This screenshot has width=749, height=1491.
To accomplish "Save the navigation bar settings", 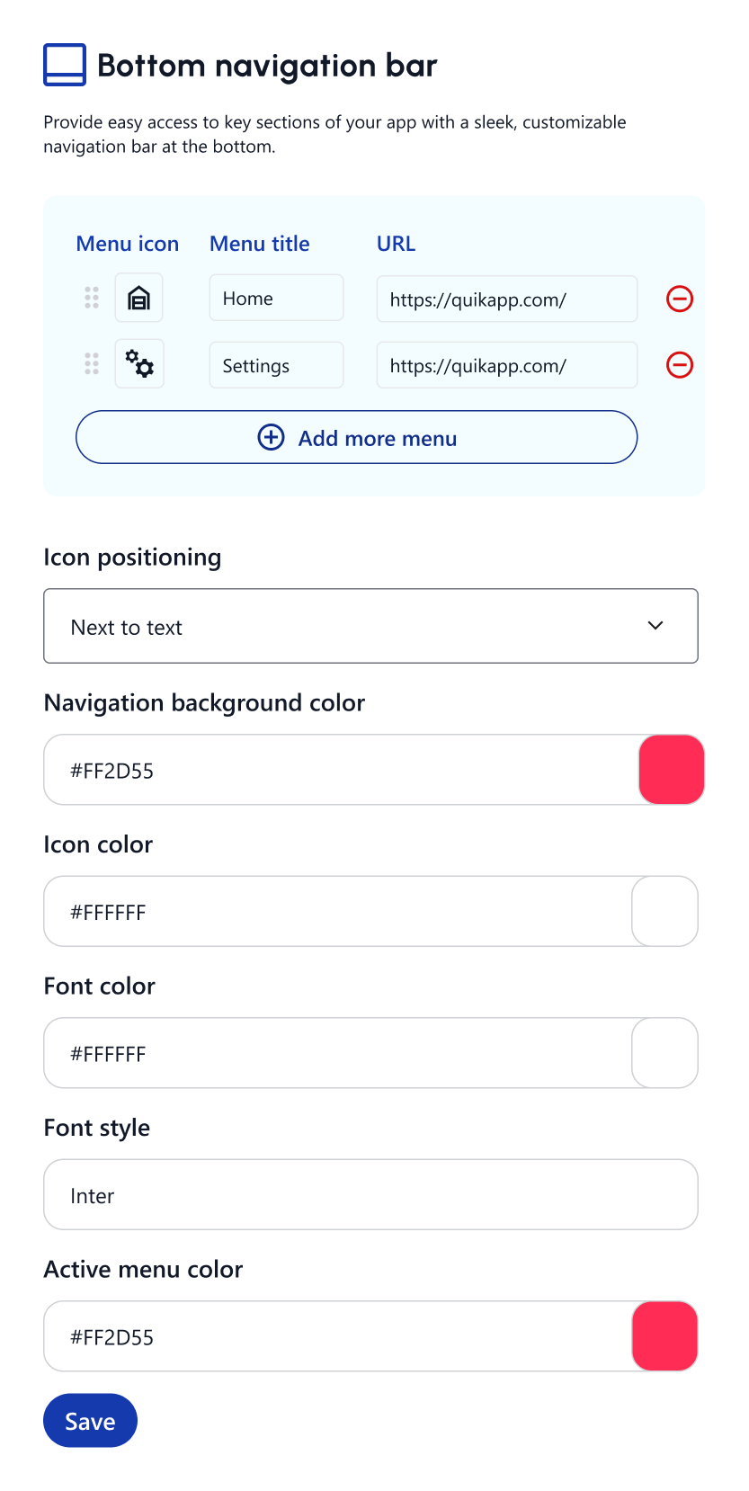I will [90, 1421].
